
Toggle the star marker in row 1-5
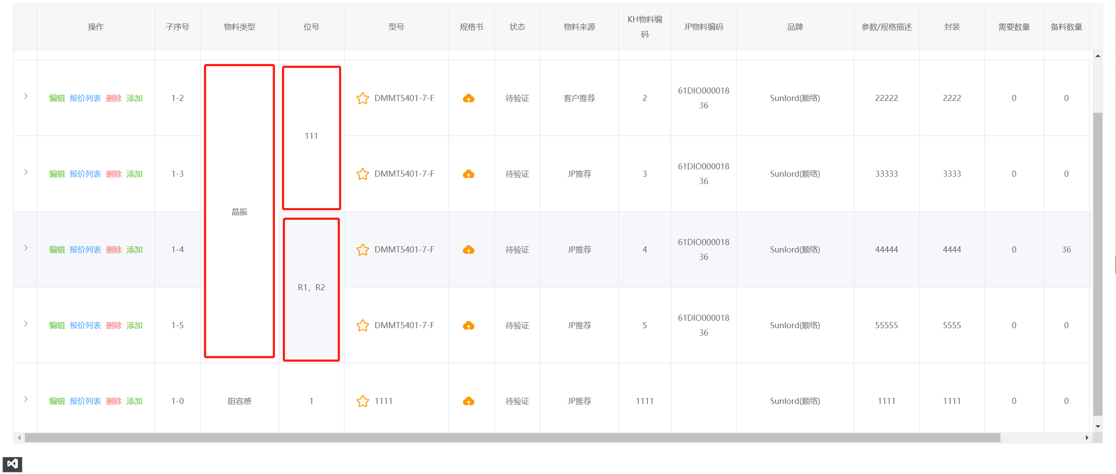(363, 325)
